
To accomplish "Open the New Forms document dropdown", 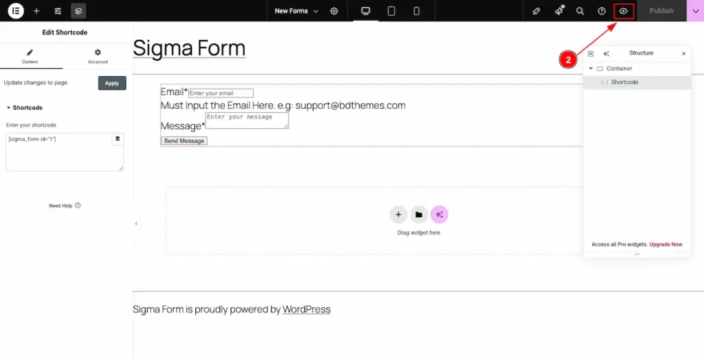I will pos(296,11).
